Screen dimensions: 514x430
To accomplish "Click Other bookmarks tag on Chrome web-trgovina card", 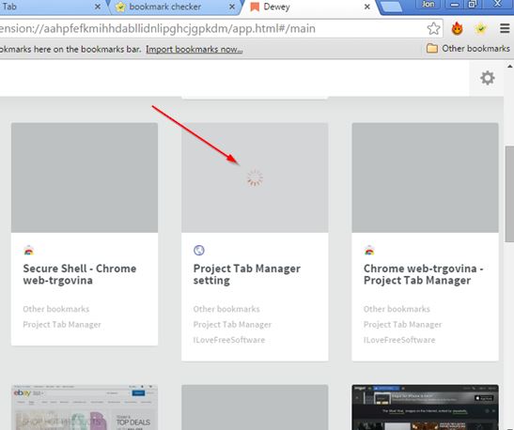I will coord(397,309).
